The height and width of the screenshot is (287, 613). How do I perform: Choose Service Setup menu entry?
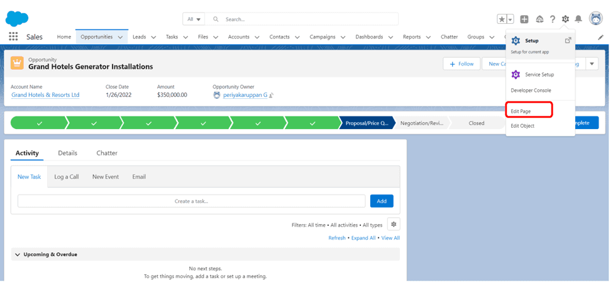tap(540, 74)
